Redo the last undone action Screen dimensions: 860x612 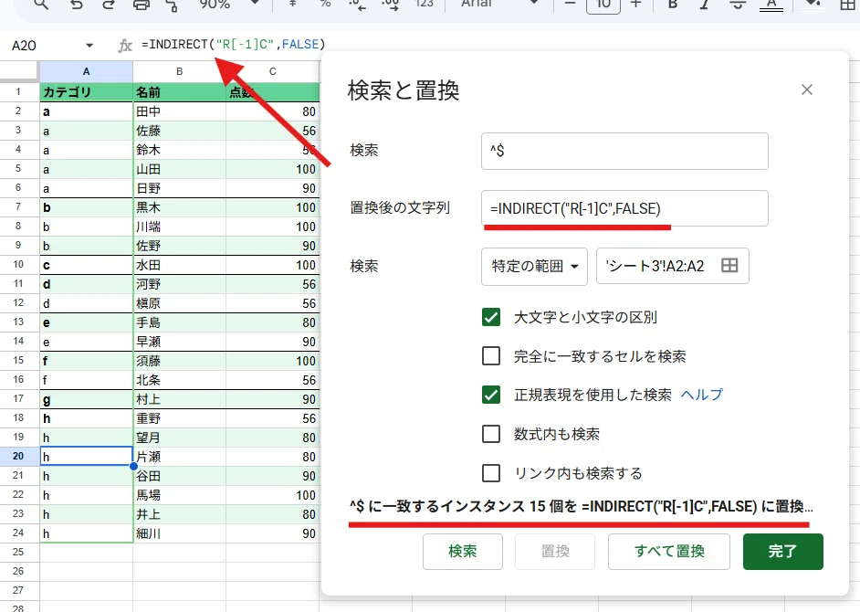click(x=109, y=5)
